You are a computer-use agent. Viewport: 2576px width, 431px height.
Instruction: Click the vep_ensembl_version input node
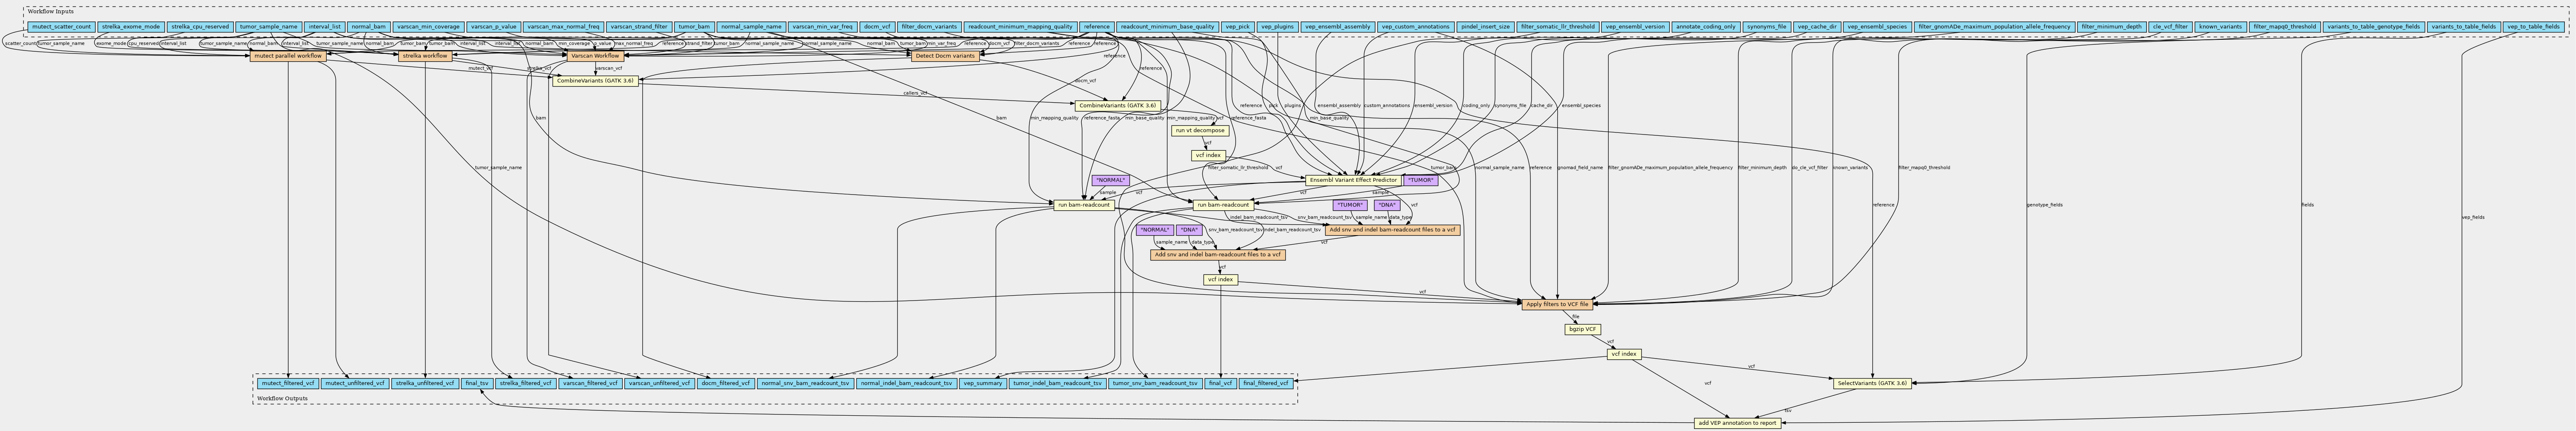point(1635,27)
